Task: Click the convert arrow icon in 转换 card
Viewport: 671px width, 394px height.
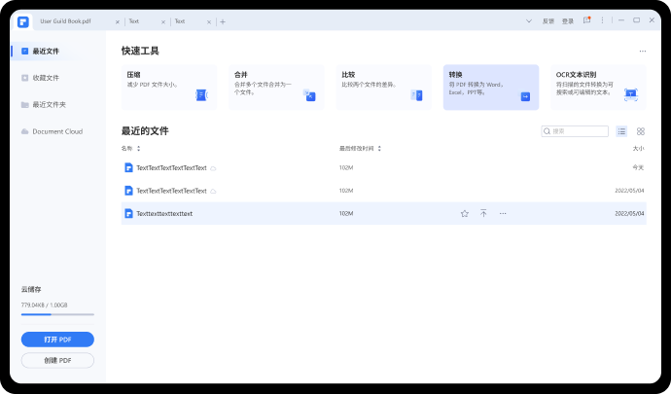Action: 525,96
